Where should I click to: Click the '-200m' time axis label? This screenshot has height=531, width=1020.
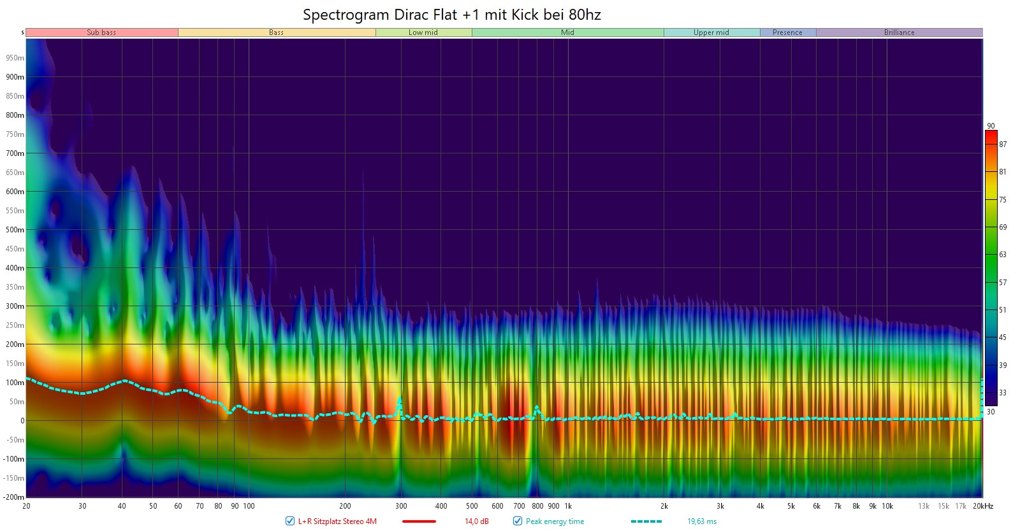[x=14, y=497]
